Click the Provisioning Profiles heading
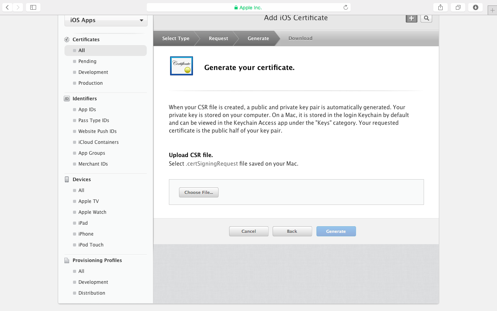 (97, 260)
